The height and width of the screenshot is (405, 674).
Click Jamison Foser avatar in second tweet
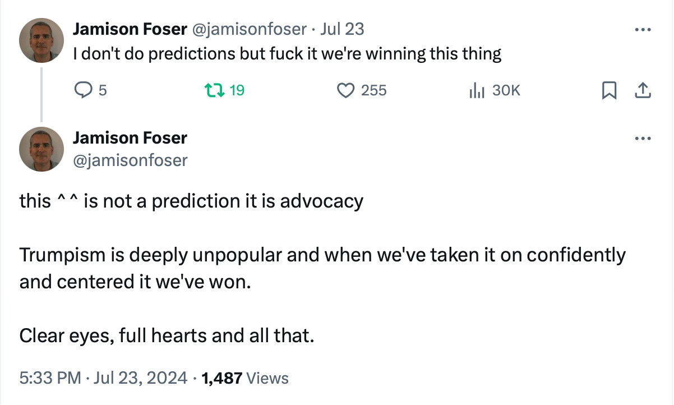[x=41, y=149]
